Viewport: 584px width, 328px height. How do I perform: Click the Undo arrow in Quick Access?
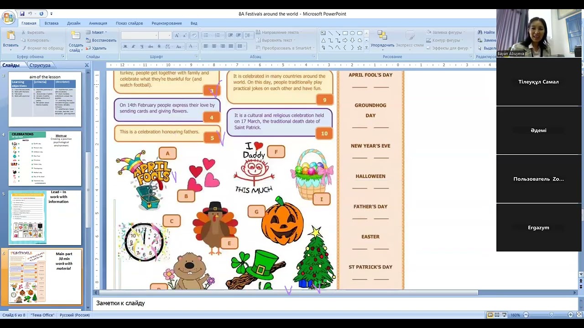coord(31,14)
